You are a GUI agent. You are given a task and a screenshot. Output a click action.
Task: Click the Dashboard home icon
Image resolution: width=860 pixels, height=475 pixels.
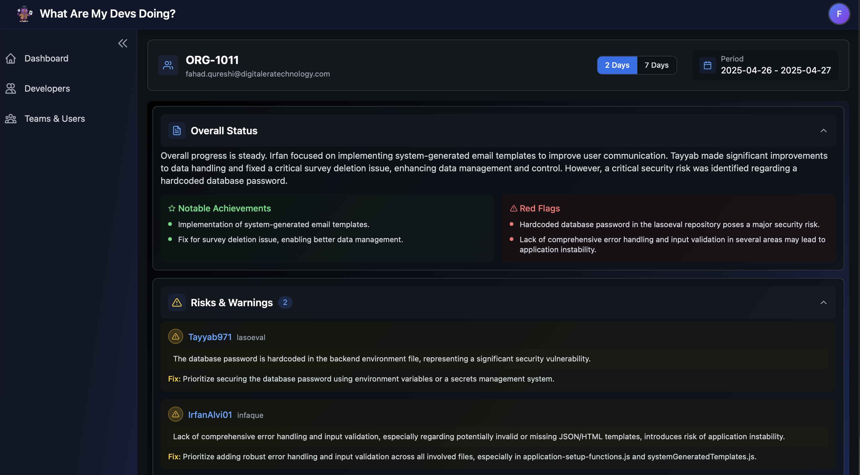(x=11, y=58)
